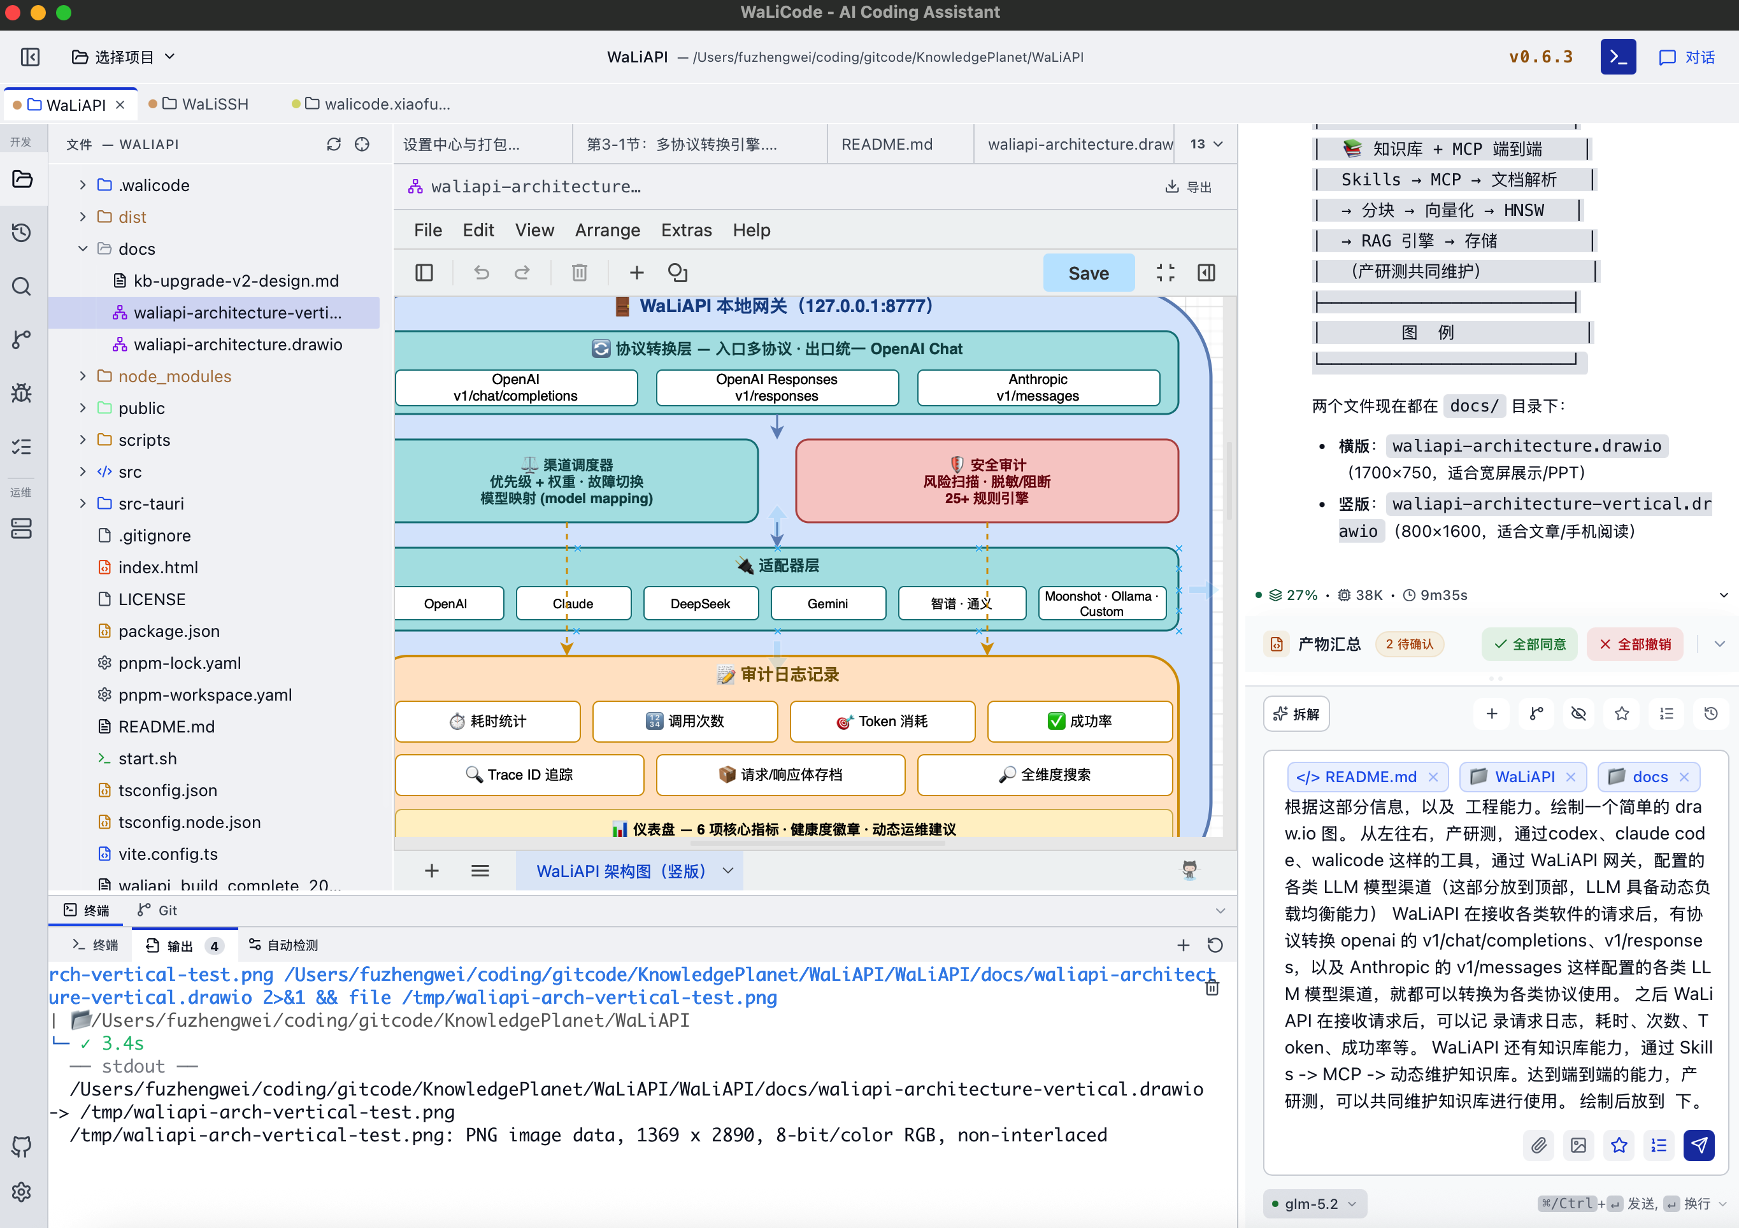Screen dimensions: 1739x1228
Task: Expand the node_modules folder
Action: [83, 376]
